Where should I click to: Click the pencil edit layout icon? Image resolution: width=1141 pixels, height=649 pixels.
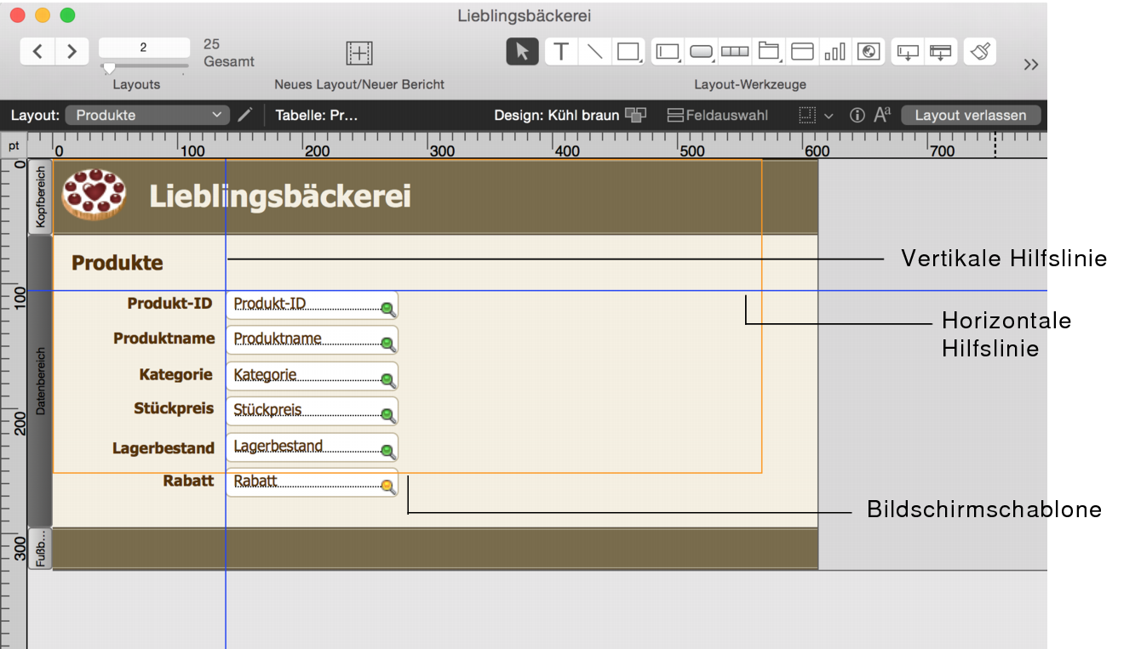coord(245,115)
